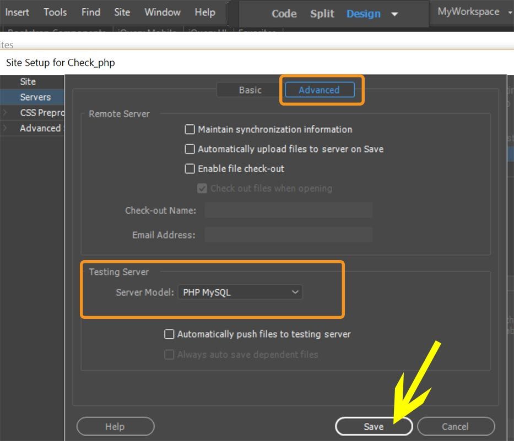Open the Find menu
The height and width of the screenshot is (441, 514).
click(x=91, y=13)
